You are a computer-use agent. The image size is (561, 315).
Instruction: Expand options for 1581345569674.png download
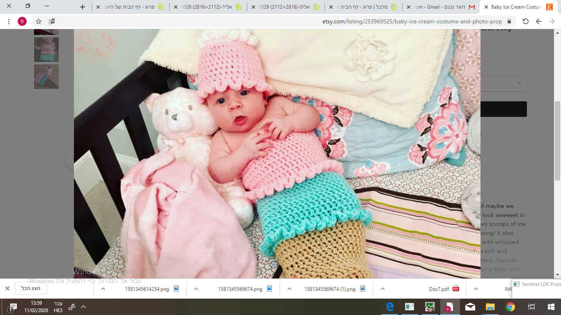click(x=196, y=289)
